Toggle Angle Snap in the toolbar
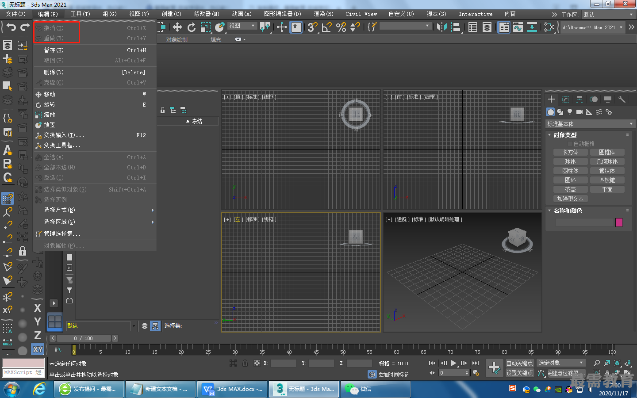637x398 pixels. [327, 27]
